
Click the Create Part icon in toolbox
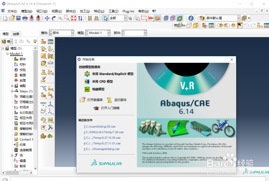point(43,41)
